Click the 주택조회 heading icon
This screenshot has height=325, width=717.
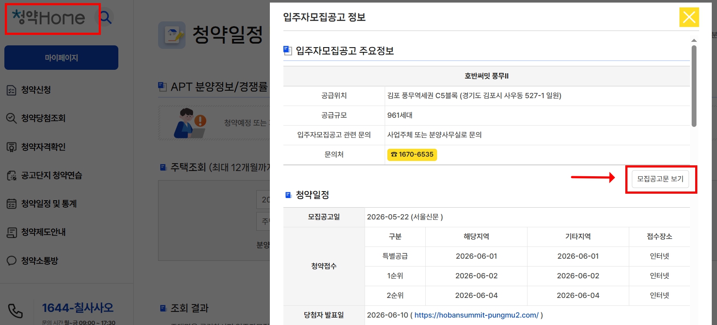click(x=163, y=167)
